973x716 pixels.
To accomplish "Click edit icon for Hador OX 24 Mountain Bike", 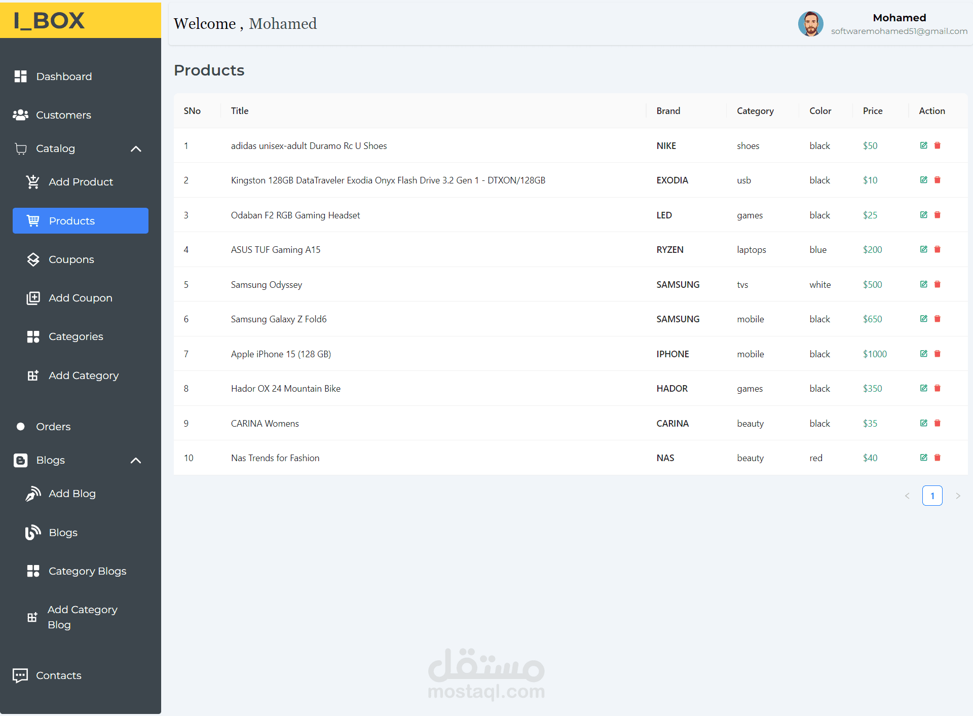I will point(923,388).
